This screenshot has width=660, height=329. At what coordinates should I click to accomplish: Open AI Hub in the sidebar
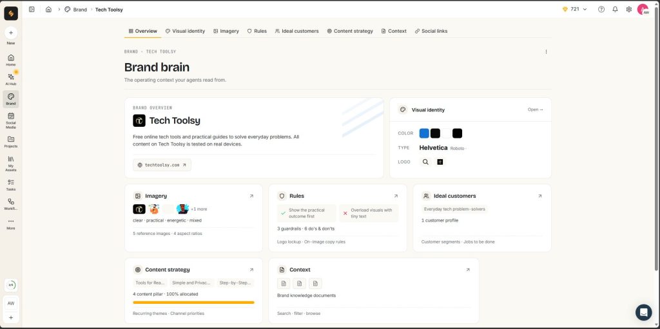click(11, 79)
